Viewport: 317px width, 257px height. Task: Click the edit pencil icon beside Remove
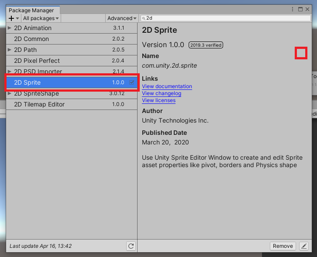pos(304,246)
